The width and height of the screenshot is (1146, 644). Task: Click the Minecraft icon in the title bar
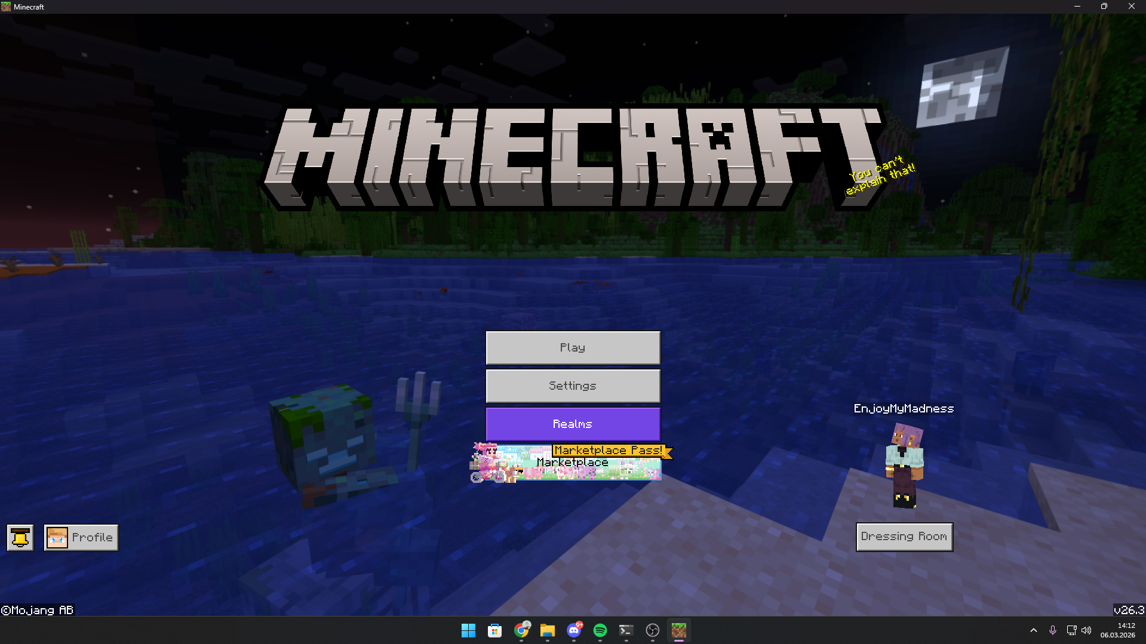point(6,7)
